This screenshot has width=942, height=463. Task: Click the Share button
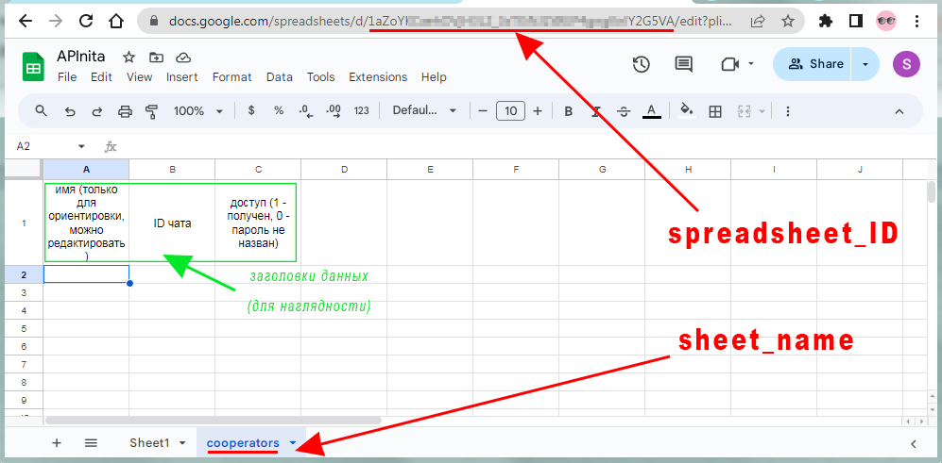[x=814, y=64]
